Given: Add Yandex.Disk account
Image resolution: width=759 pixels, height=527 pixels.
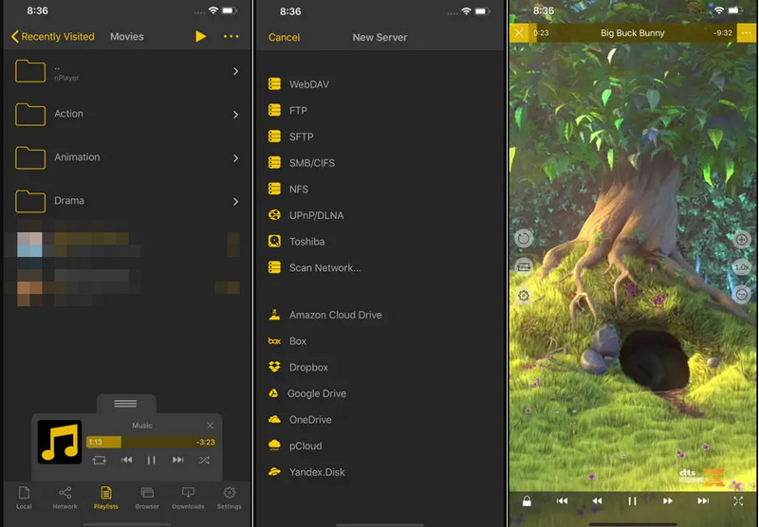Looking at the screenshot, I should (x=380, y=472).
